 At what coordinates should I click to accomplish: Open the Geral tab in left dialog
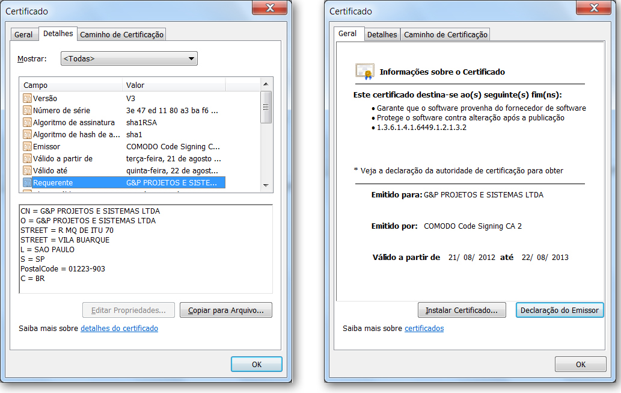click(23, 34)
